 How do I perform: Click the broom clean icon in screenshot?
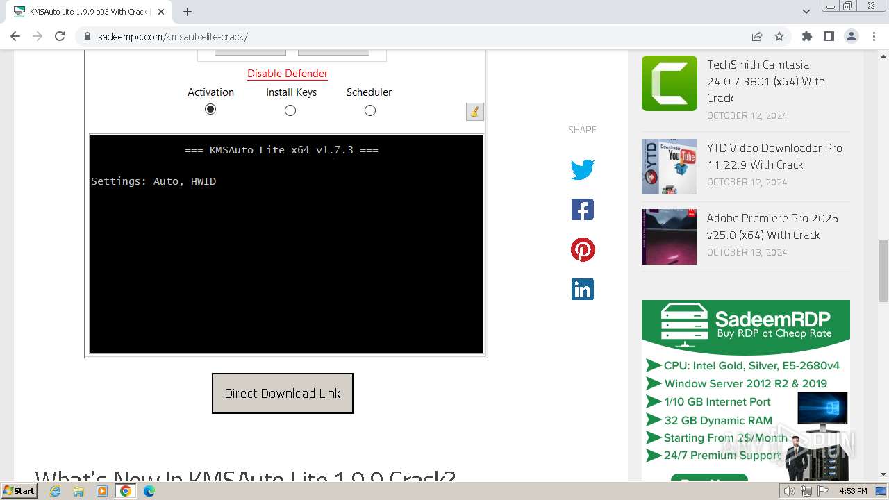pos(474,111)
